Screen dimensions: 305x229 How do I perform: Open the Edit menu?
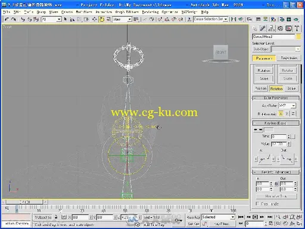tap(17, 12)
